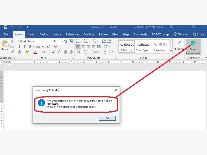Click the Bullets list icon
This screenshot has height=155, width=207.
tap(78, 41)
